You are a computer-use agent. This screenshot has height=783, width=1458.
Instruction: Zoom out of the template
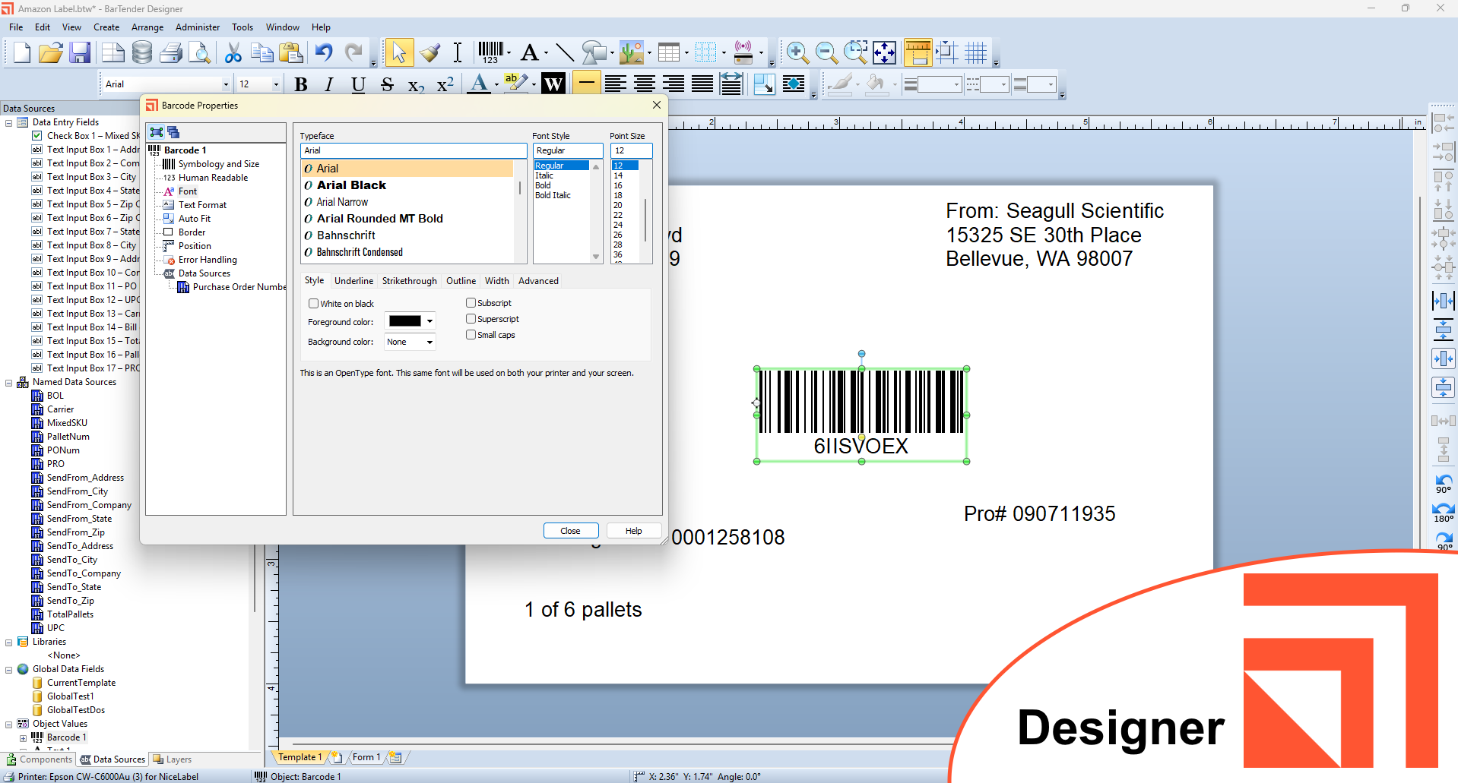tap(826, 52)
